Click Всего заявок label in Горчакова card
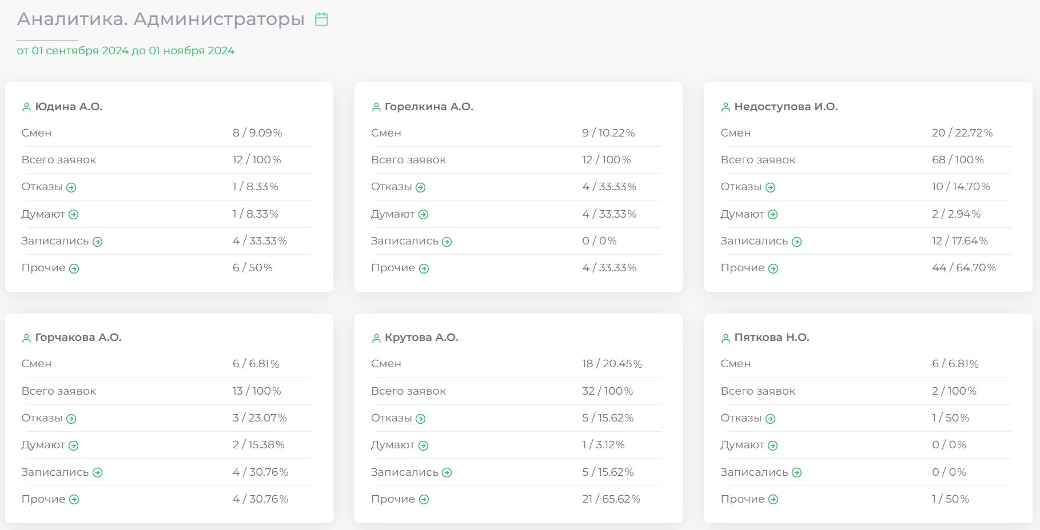The width and height of the screenshot is (1040, 530). [x=59, y=391]
